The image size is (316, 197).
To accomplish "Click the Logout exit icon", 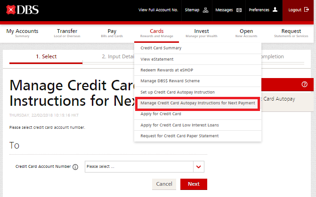I will pos(307,10).
